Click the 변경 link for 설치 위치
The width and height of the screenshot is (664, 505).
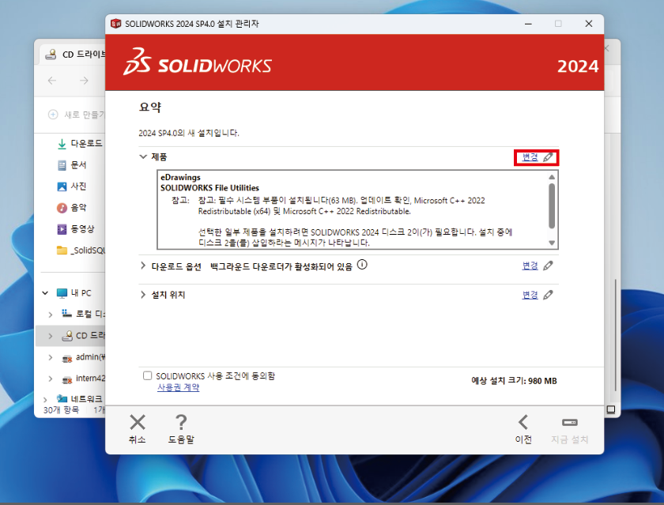coord(530,295)
